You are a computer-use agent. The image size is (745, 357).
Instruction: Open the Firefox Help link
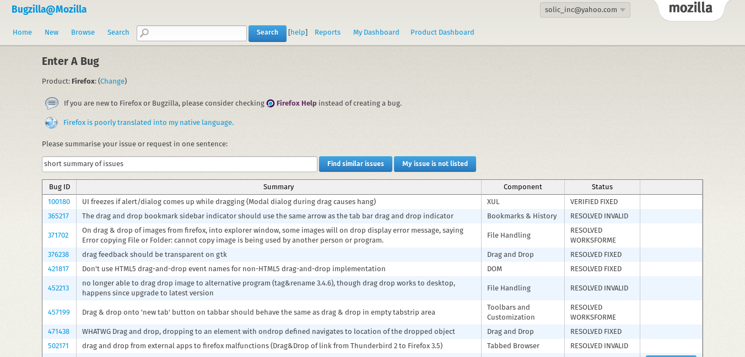click(296, 103)
